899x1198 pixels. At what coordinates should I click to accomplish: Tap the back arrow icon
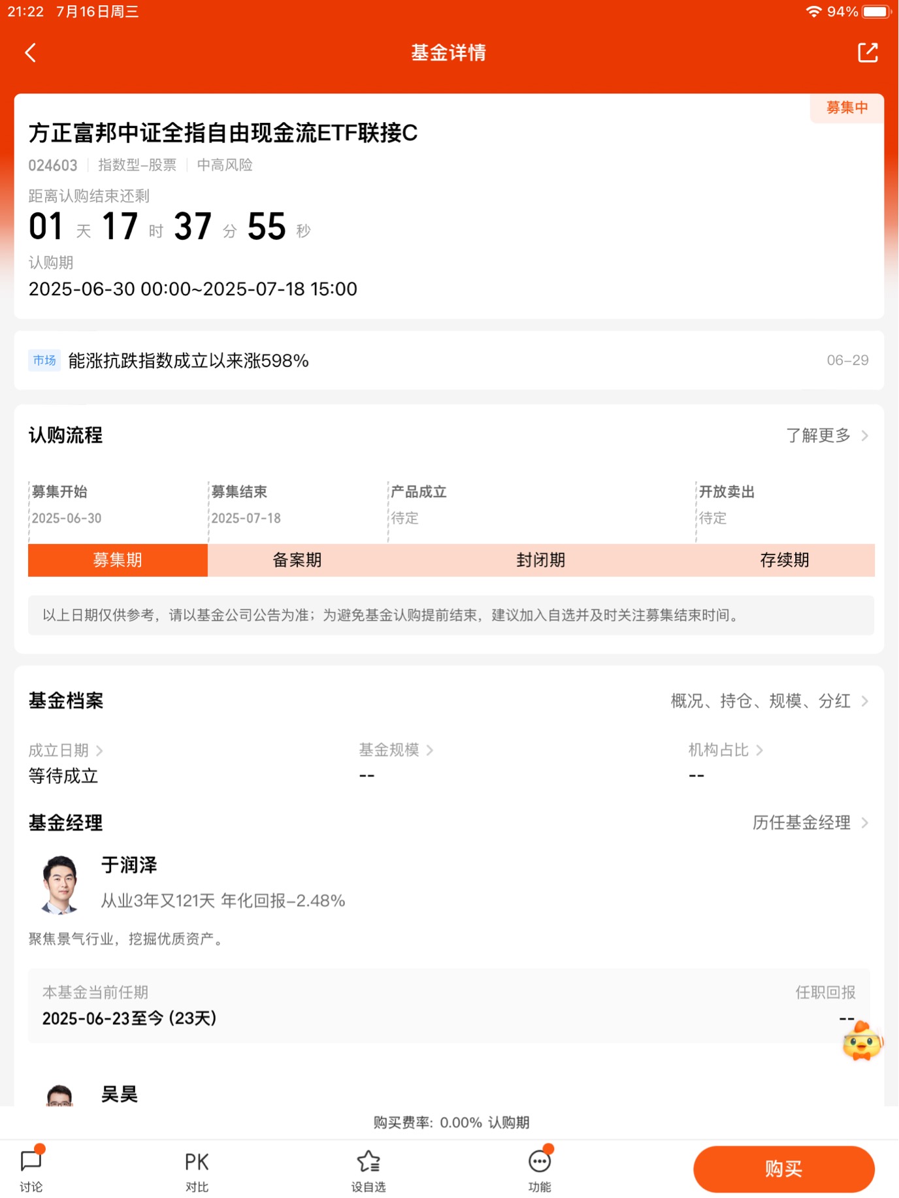pyautogui.click(x=30, y=52)
